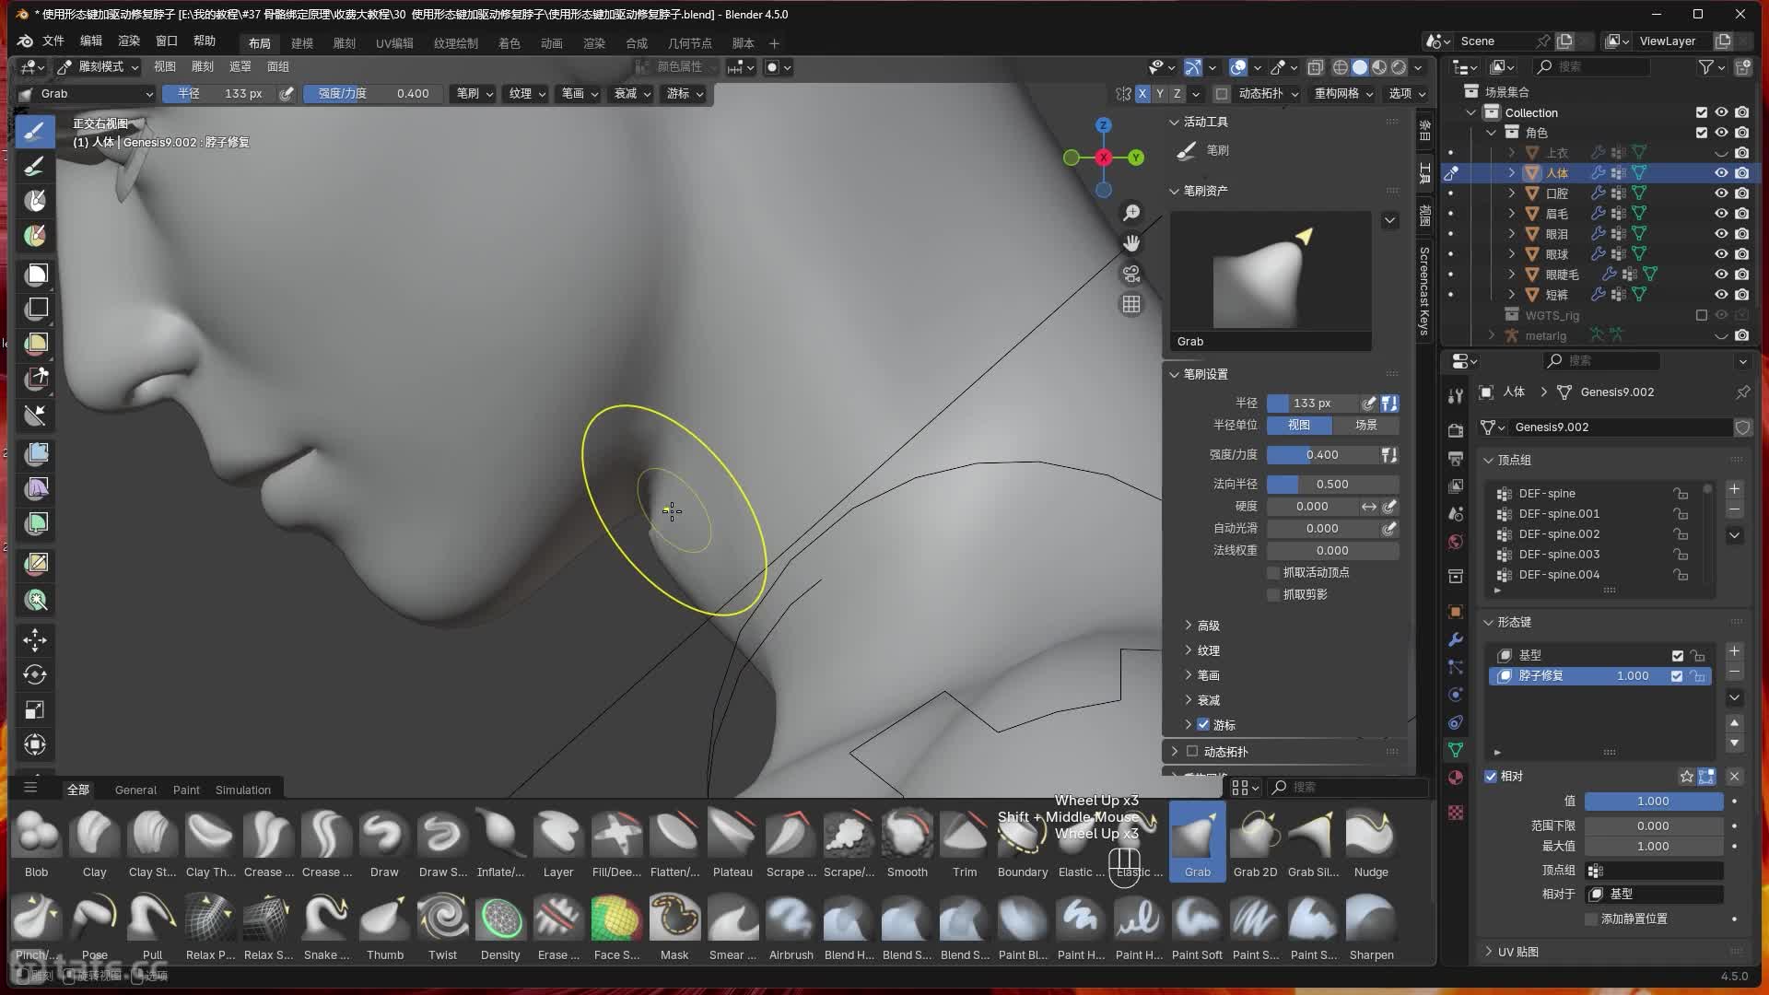The height and width of the screenshot is (995, 1769).
Task: Add a new shape key
Action: pyautogui.click(x=1734, y=651)
